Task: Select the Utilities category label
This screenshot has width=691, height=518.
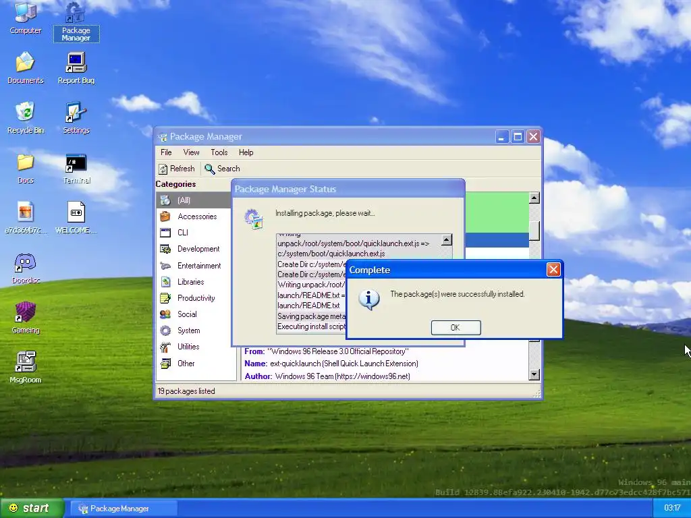Action: click(188, 347)
